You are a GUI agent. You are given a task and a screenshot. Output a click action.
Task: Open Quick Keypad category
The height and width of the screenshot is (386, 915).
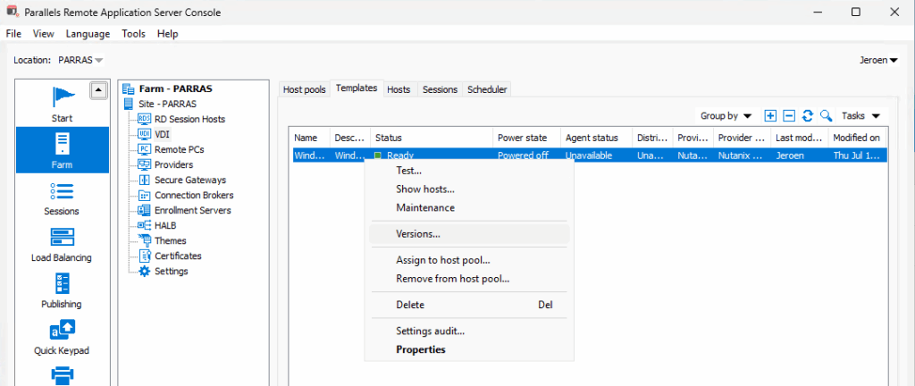pyautogui.click(x=62, y=338)
